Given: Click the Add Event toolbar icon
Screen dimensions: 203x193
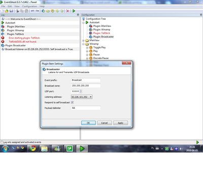Looking at the screenshot, I should tap(57, 11).
